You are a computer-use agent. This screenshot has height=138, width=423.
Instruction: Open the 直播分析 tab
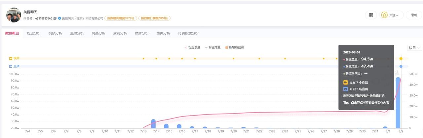(77, 33)
